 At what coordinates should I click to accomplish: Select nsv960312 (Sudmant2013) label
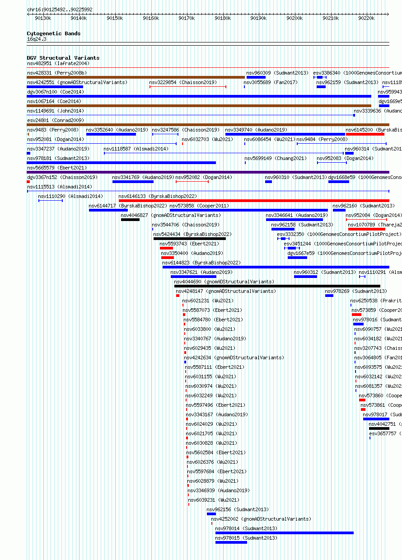(325, 272)
